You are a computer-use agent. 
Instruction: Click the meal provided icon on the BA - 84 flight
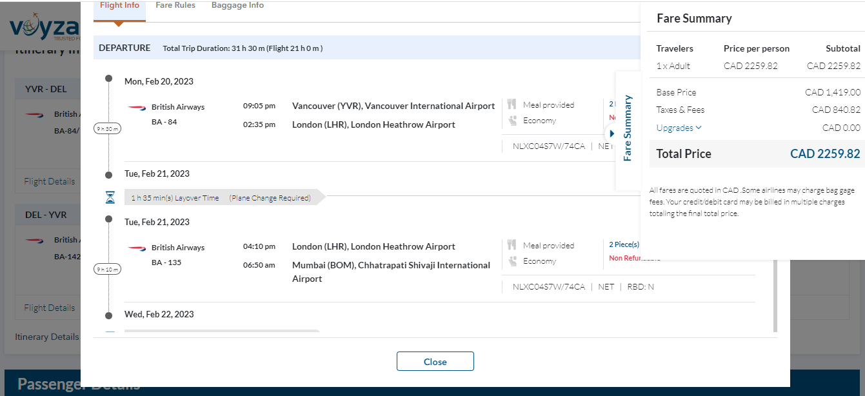click(x=512, y=104)
